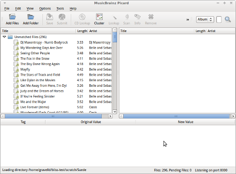The width and height of the screenshot is (236, 174).
Task: Collapse the Unmatched Files tree node
Action: point(4,37)
